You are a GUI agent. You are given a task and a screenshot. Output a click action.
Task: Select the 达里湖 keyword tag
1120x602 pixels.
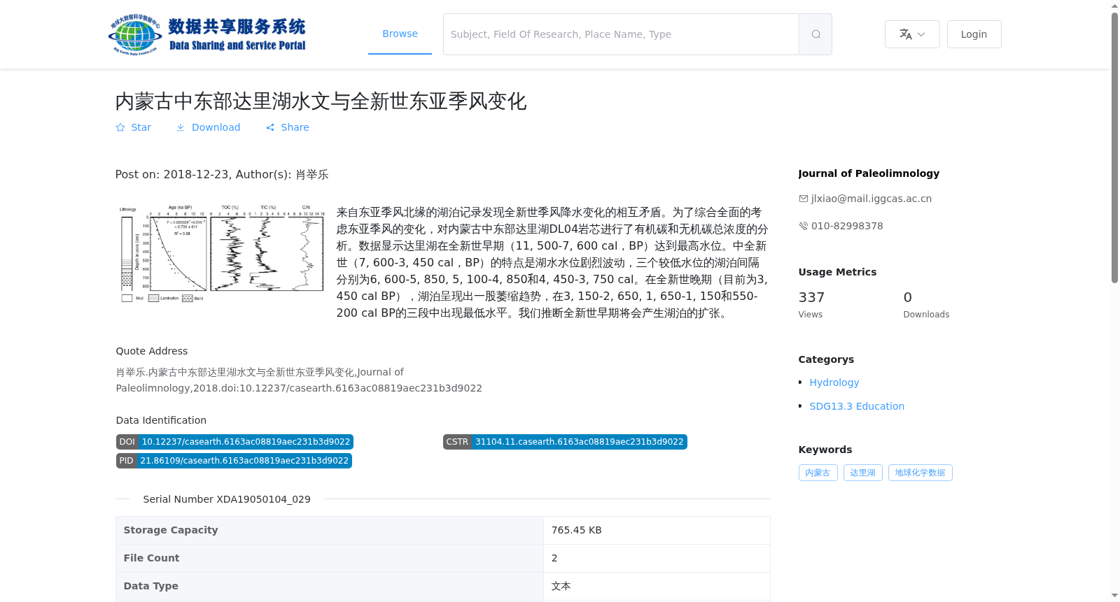[862, 473]
